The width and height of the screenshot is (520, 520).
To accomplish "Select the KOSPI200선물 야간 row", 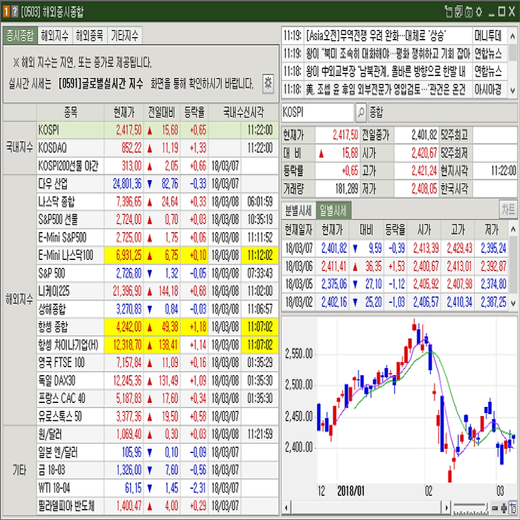I will [157, 166].
